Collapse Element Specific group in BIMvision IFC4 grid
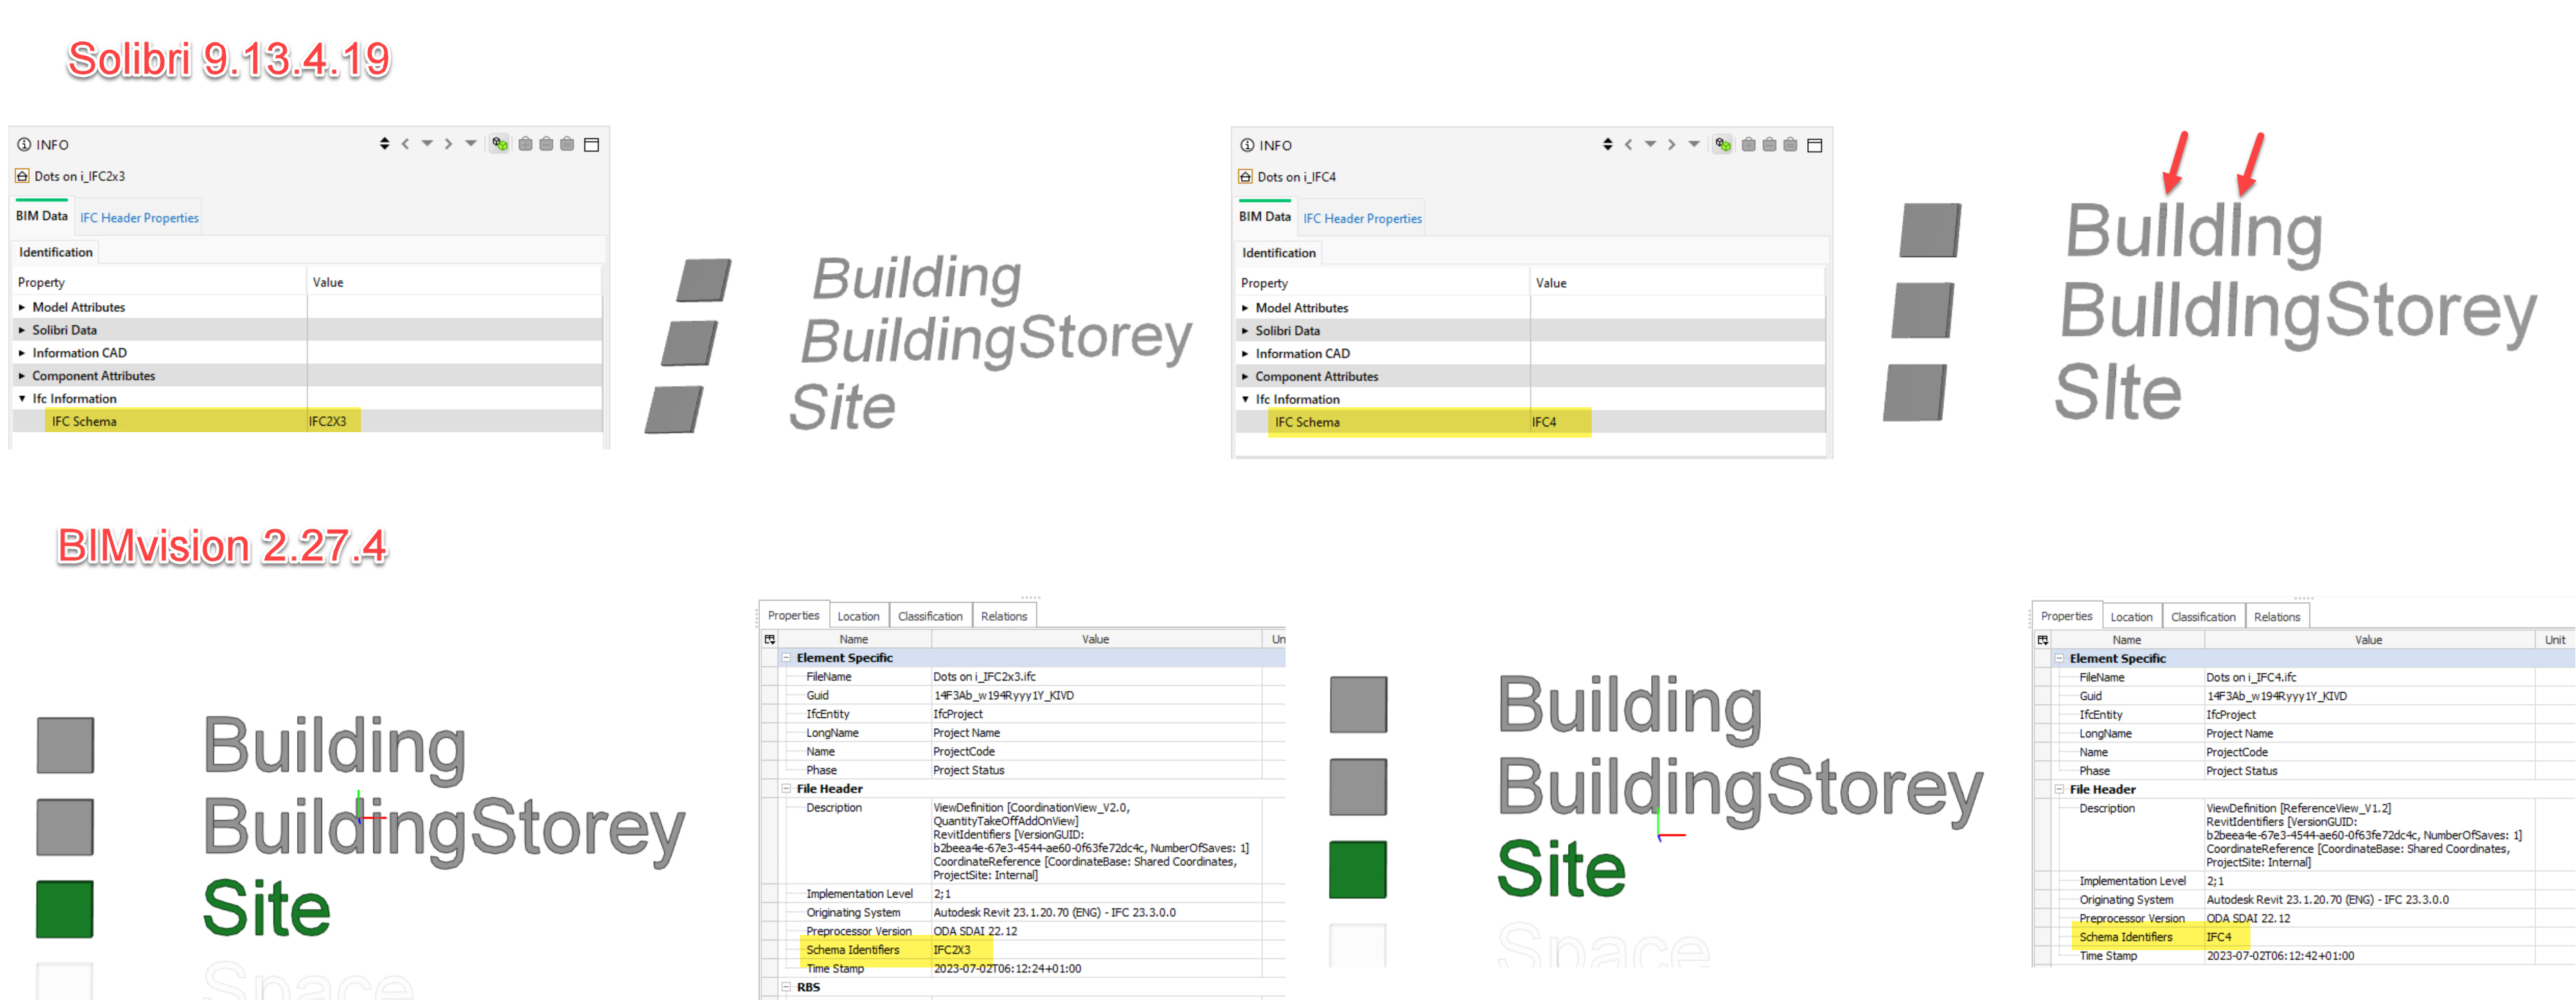This screenshot has height=1000, width=2576. click(x=2059, y=659)
